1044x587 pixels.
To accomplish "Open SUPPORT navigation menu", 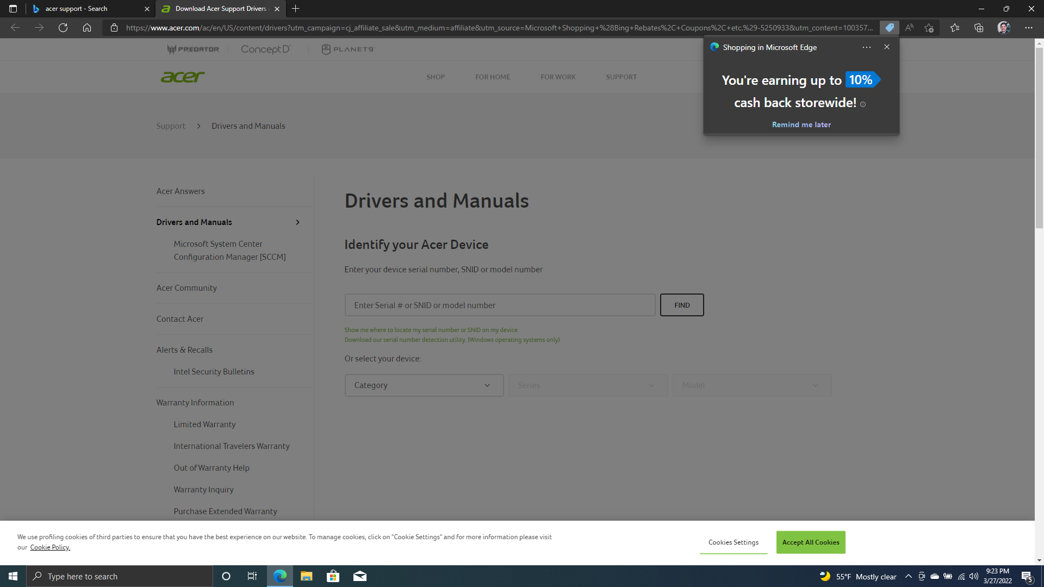I will 622,77.
